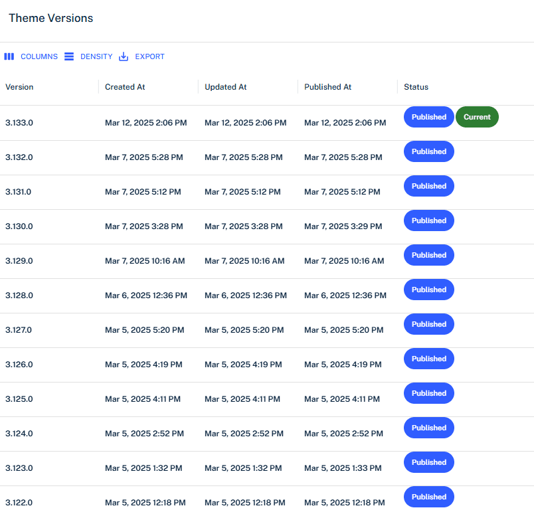Click Published badge for version 3.133.0
The height and width of the screenshot is (520, 534).
pyautogui.click(x=428, y=117)
